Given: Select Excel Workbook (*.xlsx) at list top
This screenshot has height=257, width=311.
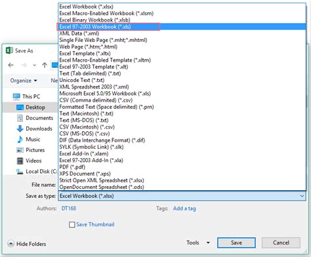Looking at the screenshot, I should pyautogui.click(x=182, y=7).
